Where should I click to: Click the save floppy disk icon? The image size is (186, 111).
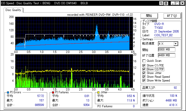(x=166, y=3)
